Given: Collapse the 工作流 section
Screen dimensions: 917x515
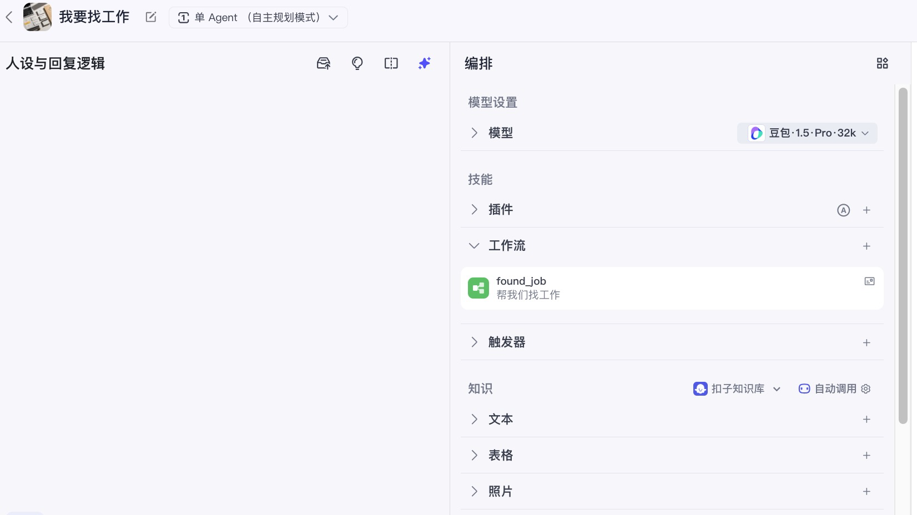Looking at the screenshot, I should (474, 245).
